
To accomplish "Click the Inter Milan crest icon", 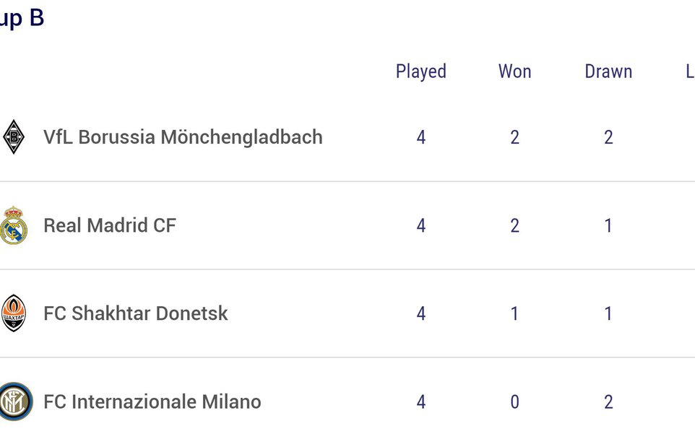I will coord(15,401).
